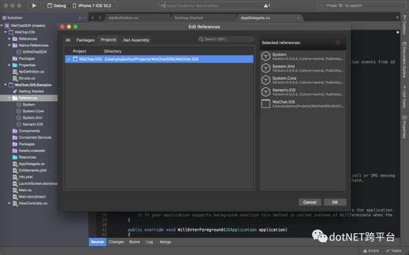Viewport: 409px width, 255px height.
Task: Expand the Properties folder
Action: pyautogui.click(x=10, y=65)
